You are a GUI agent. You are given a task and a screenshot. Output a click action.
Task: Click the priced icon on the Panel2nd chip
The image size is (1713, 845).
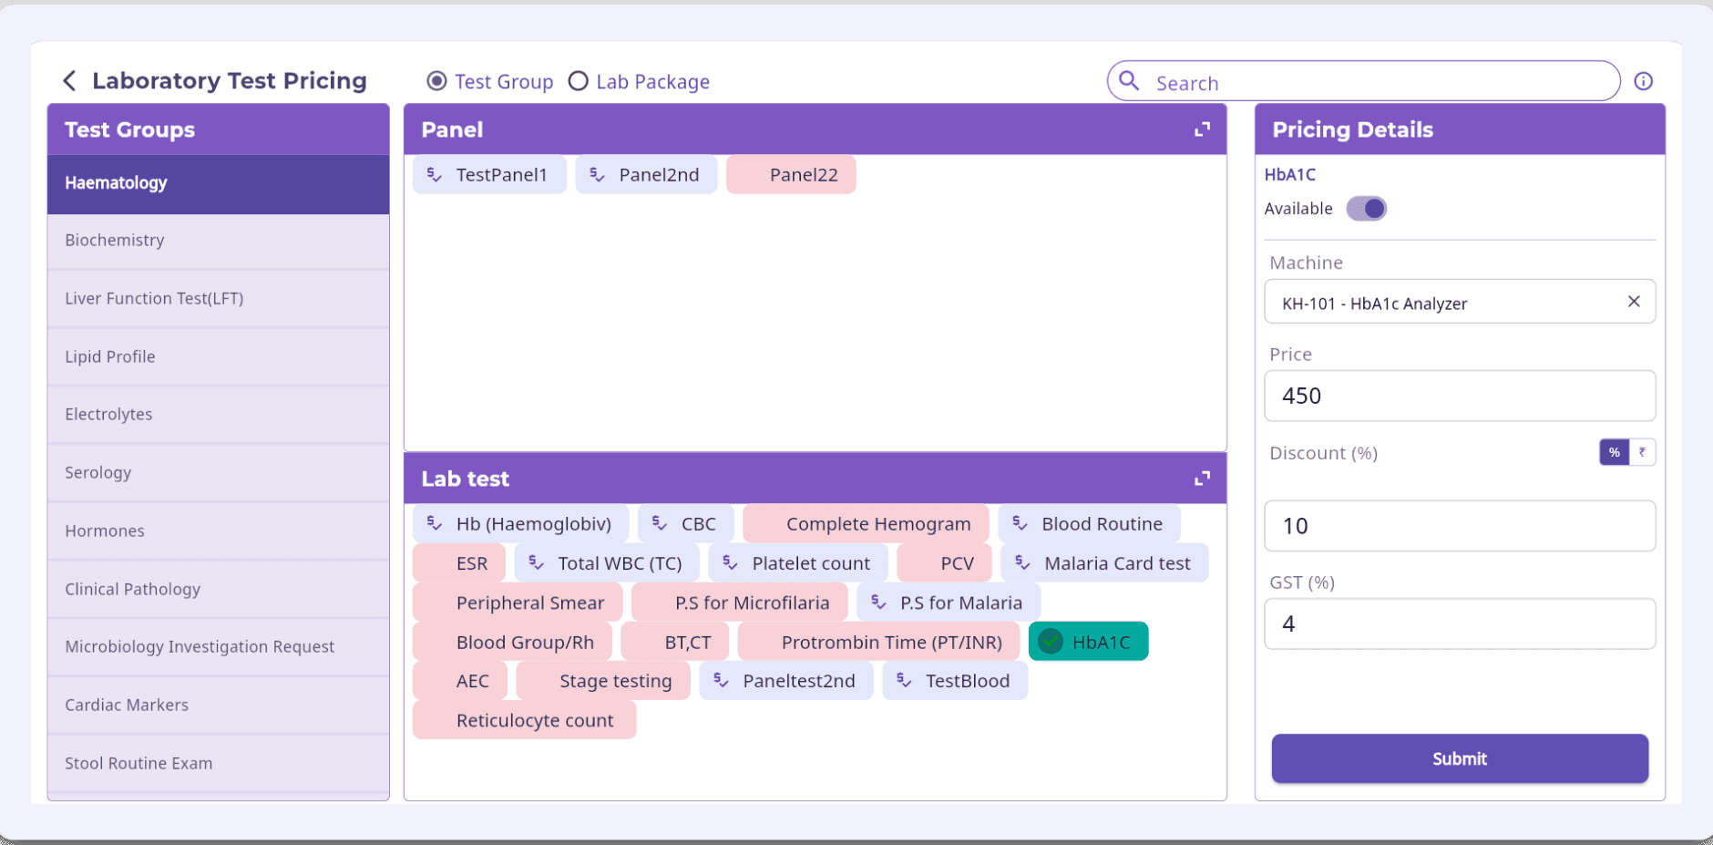coord(597,174)
